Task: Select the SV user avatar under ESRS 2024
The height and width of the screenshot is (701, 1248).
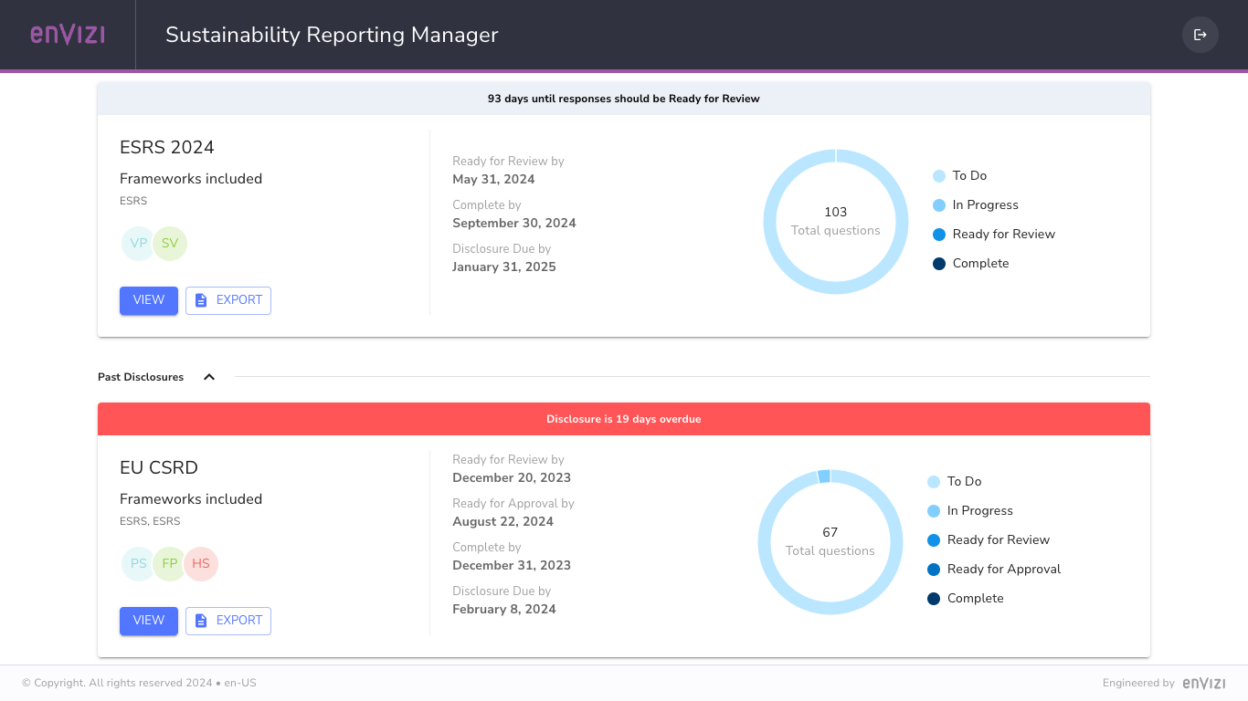Action: click(x=169, y=243)
